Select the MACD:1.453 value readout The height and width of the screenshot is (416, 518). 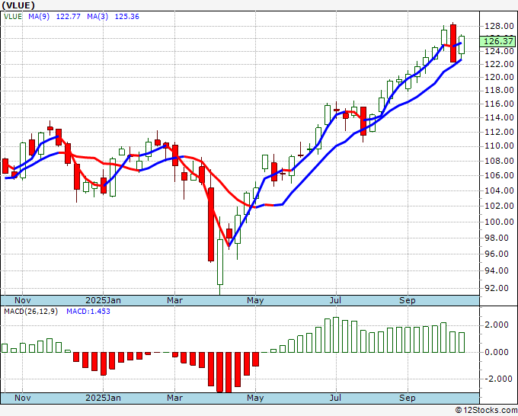(x=88, y=312)
